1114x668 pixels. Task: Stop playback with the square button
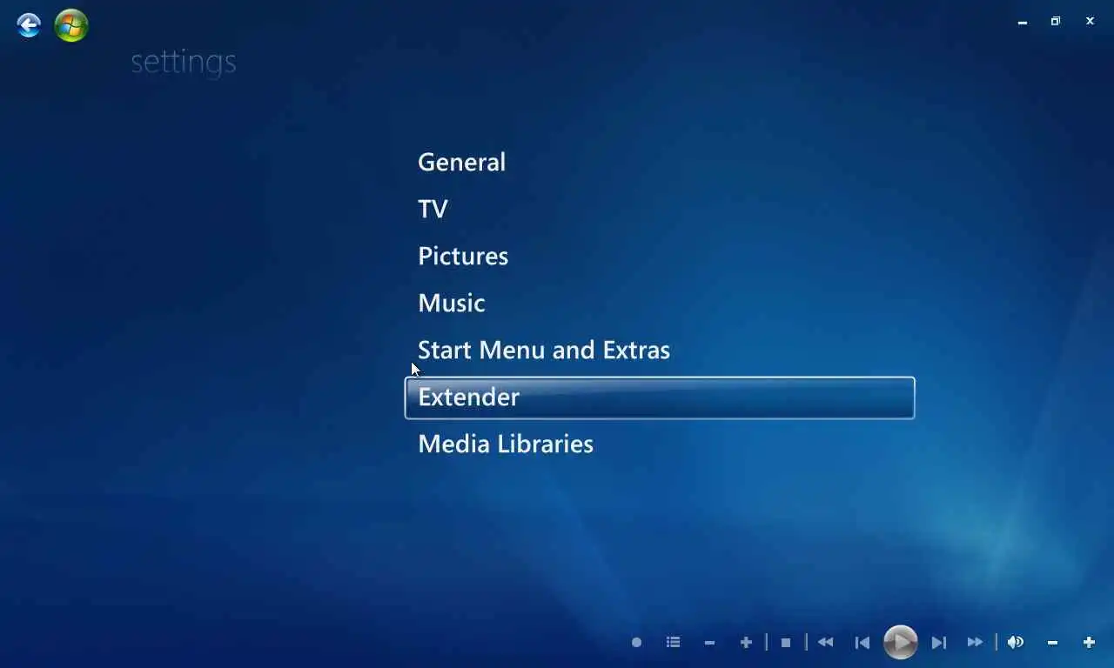point(786,642)
